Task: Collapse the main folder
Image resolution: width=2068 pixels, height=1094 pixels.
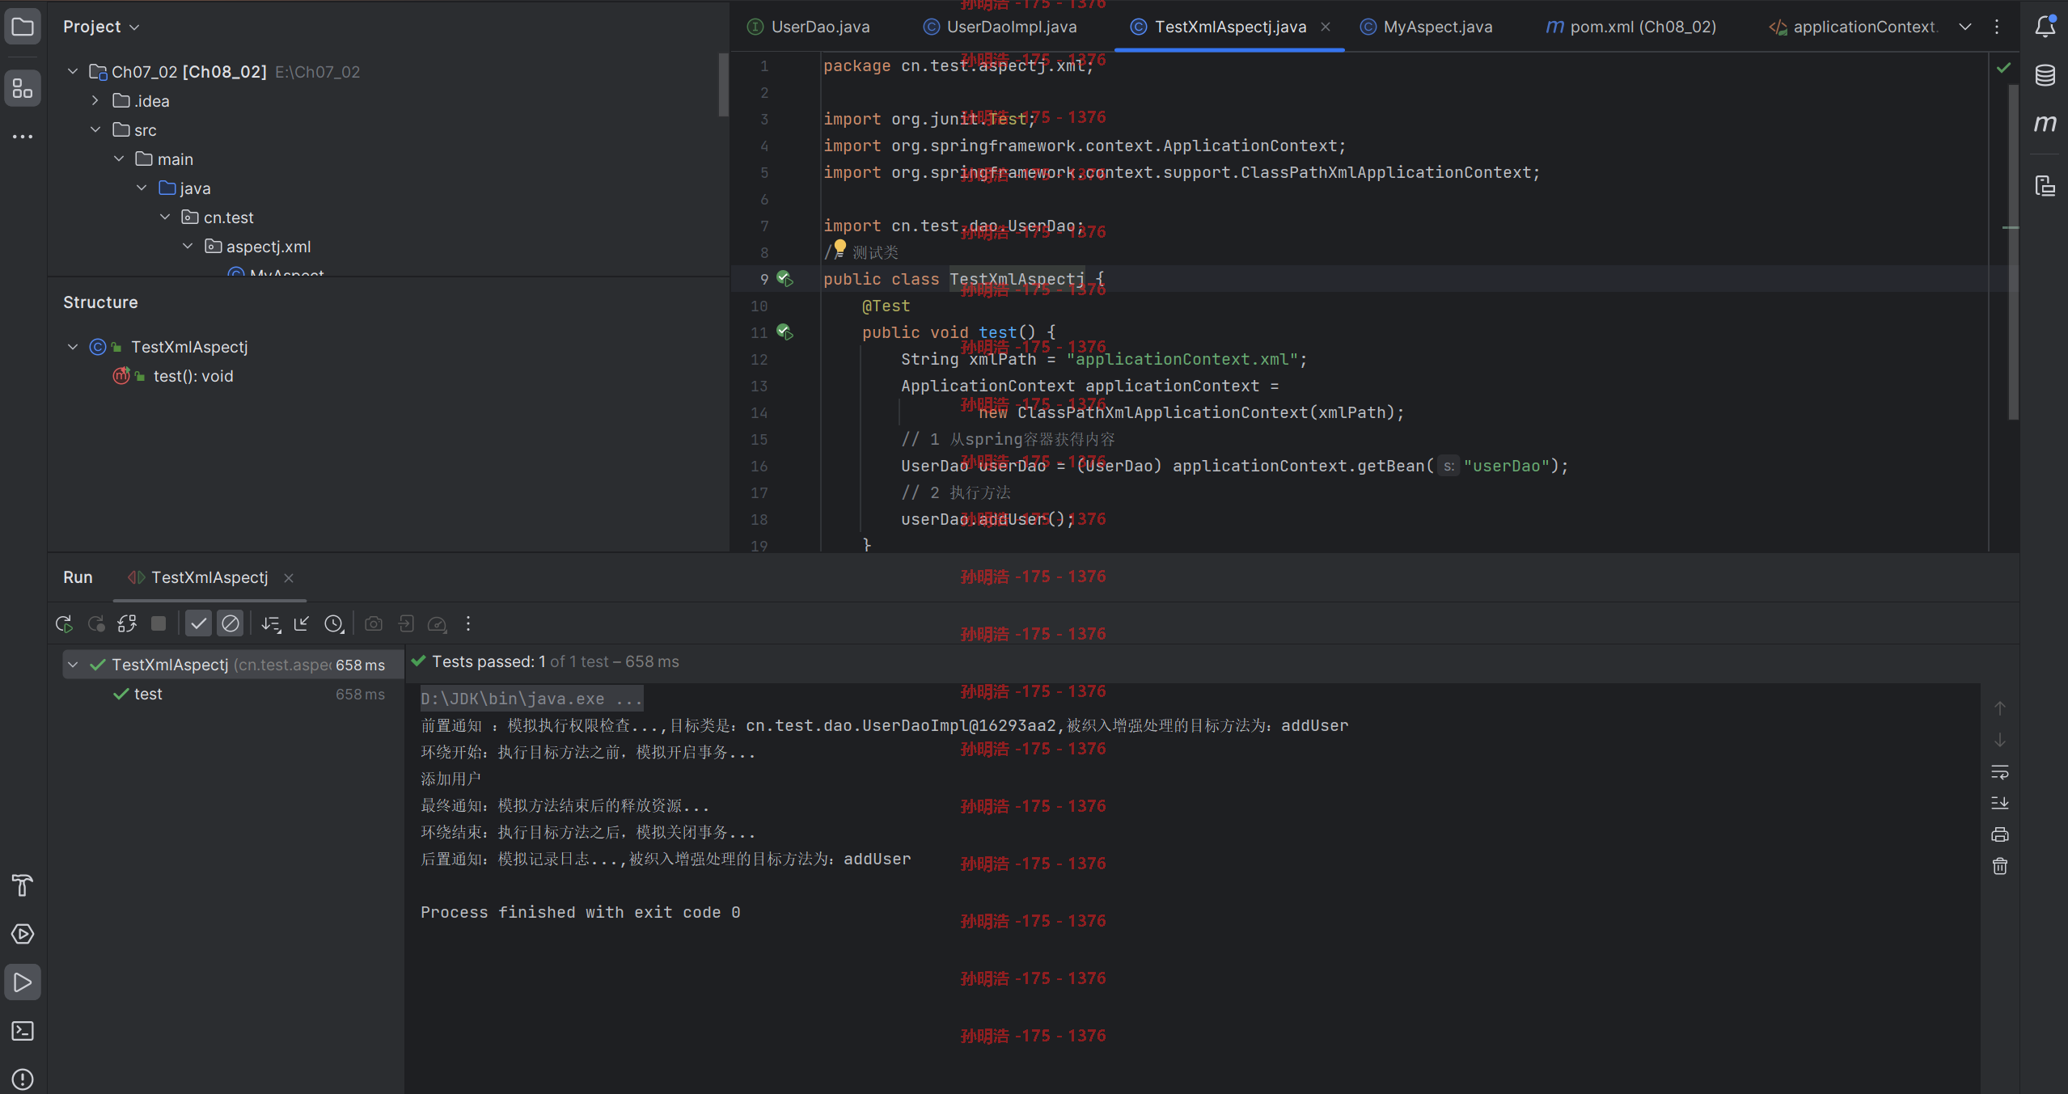Action: point(119,159)
